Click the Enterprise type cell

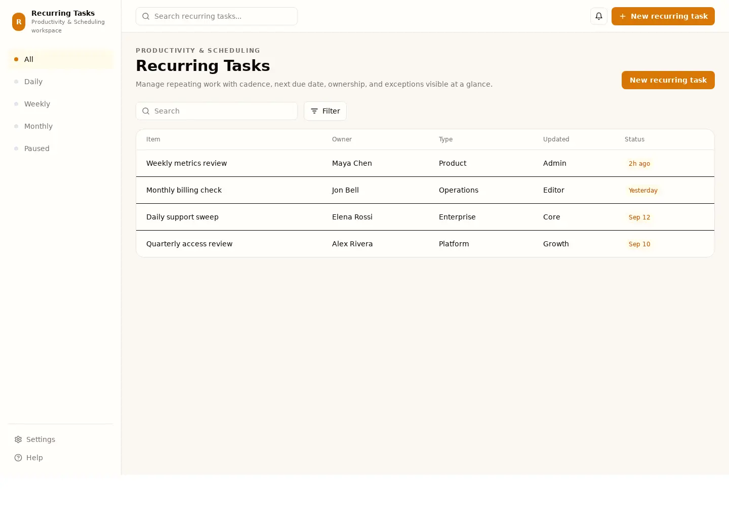(457, 217)
